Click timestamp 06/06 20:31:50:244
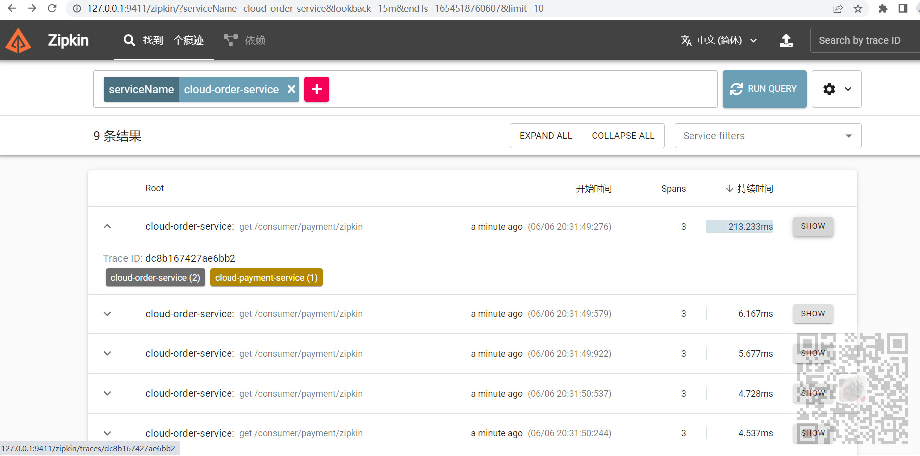Screen dimensions: 920x456 tap(570, 433)
